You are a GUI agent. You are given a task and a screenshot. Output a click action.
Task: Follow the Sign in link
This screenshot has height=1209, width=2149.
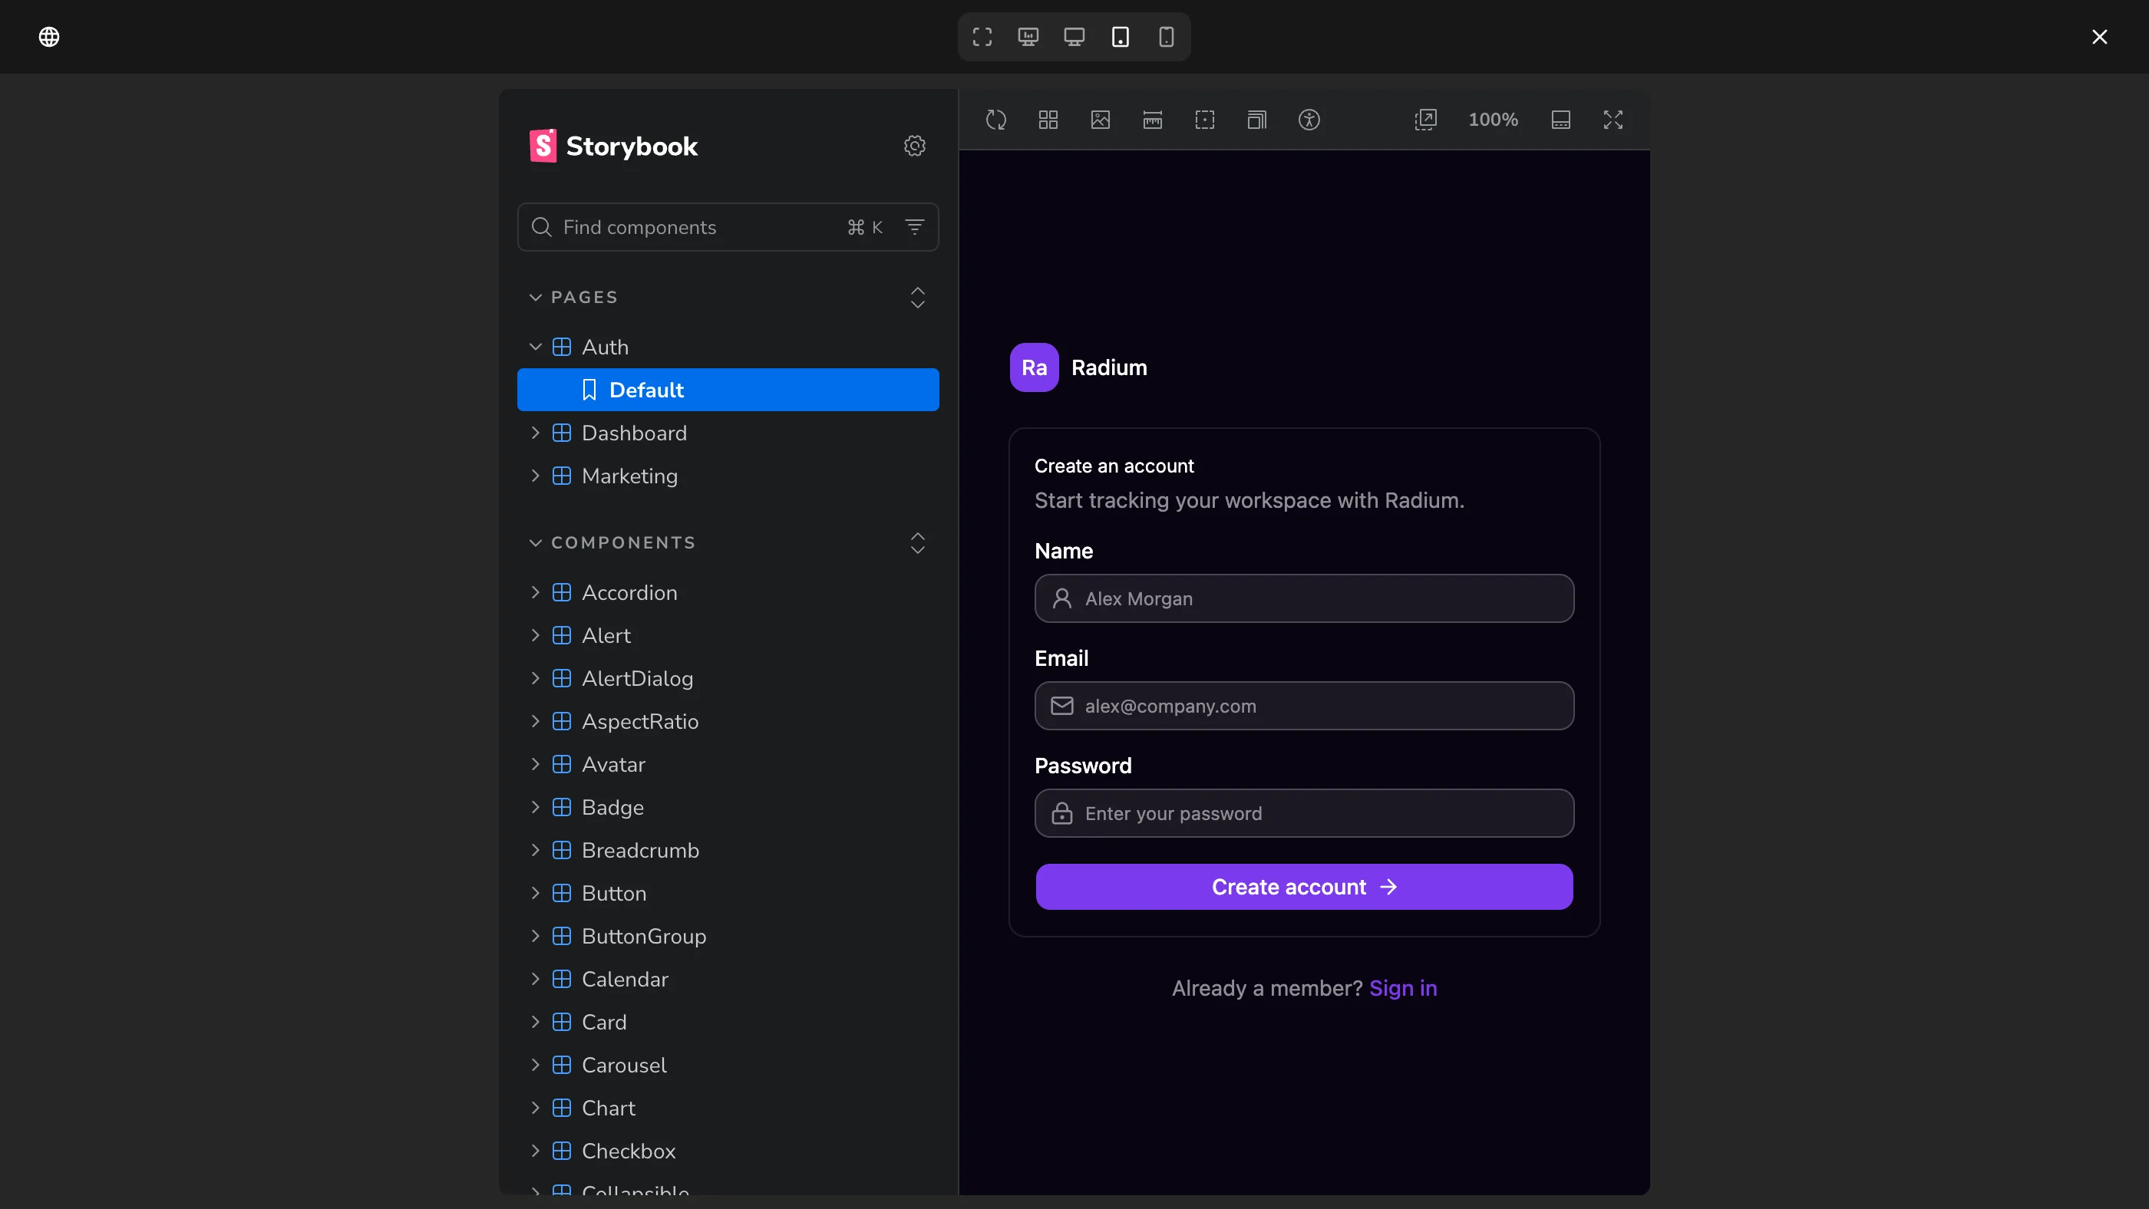coord(1403,988)
